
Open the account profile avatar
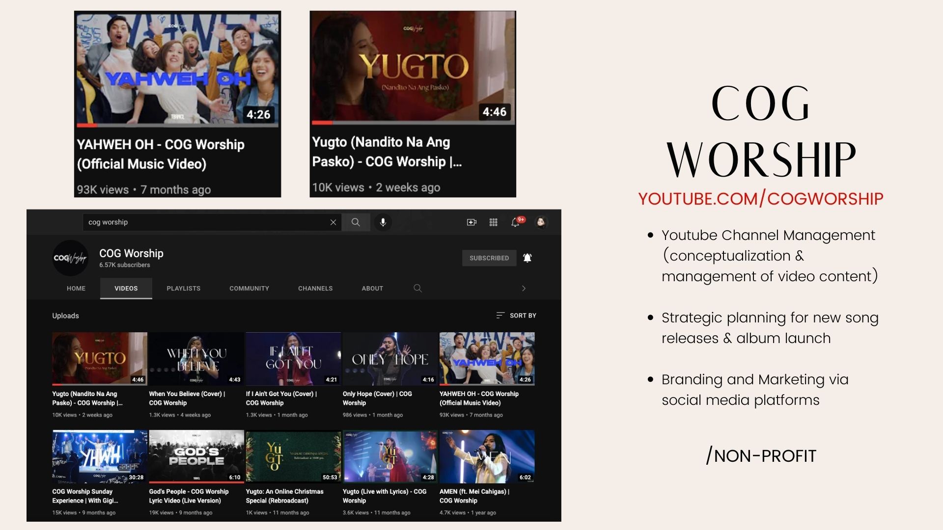[x=541, y=222]
